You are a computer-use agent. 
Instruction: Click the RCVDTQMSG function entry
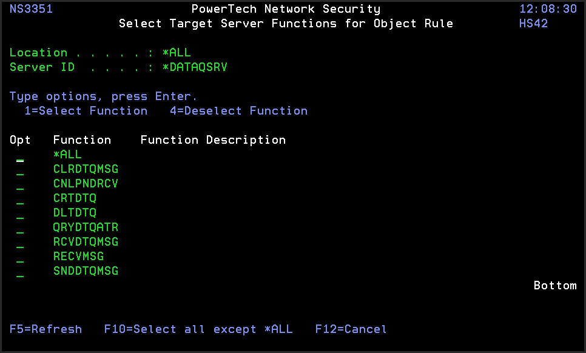point(86,242)
